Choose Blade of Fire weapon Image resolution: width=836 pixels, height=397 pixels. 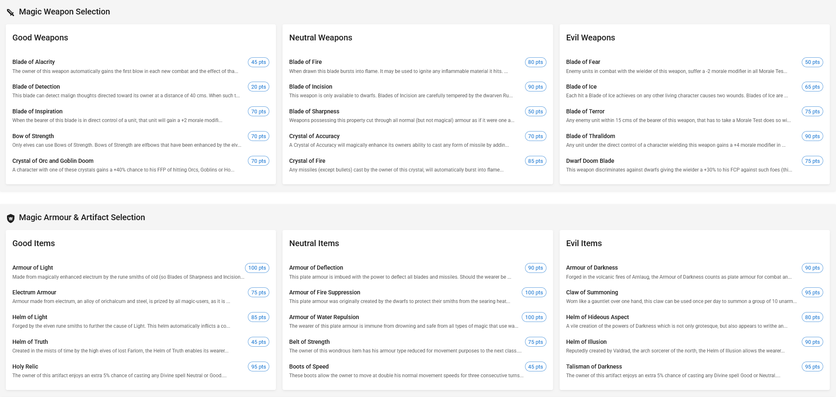point(305,62)
